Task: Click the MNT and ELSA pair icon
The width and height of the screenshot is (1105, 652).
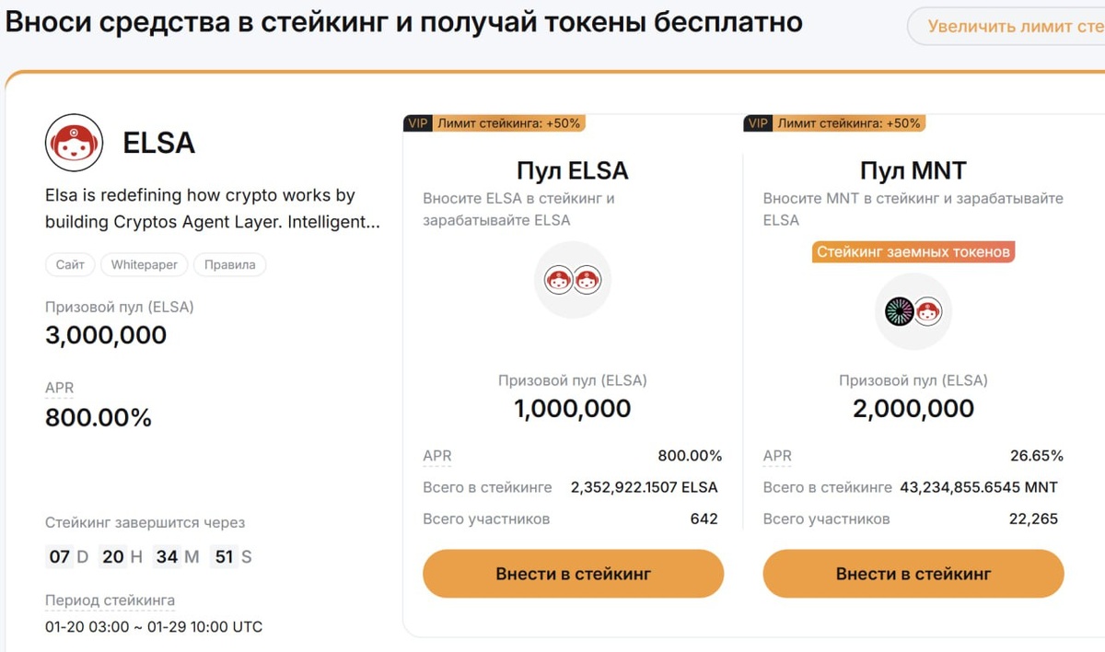Action: click(913, 311)
